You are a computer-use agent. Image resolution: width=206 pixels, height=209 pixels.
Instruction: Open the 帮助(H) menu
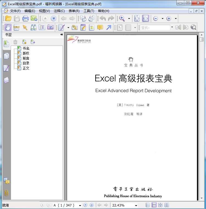click(x=104, y=11)
